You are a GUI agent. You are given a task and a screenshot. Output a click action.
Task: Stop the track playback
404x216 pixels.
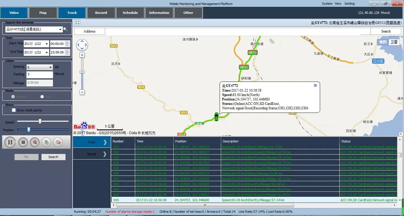[23, 142]
